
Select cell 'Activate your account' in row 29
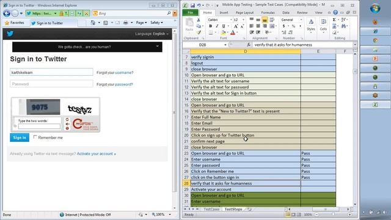246,189
